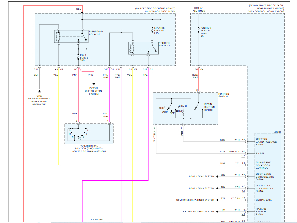Viewport: 297px width, 223px height.
Task: Click the Ignition Sensor Fuse 2A symbol
Action: point(199,30)
